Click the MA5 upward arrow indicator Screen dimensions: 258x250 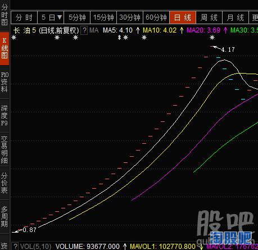tap(138, 30)
